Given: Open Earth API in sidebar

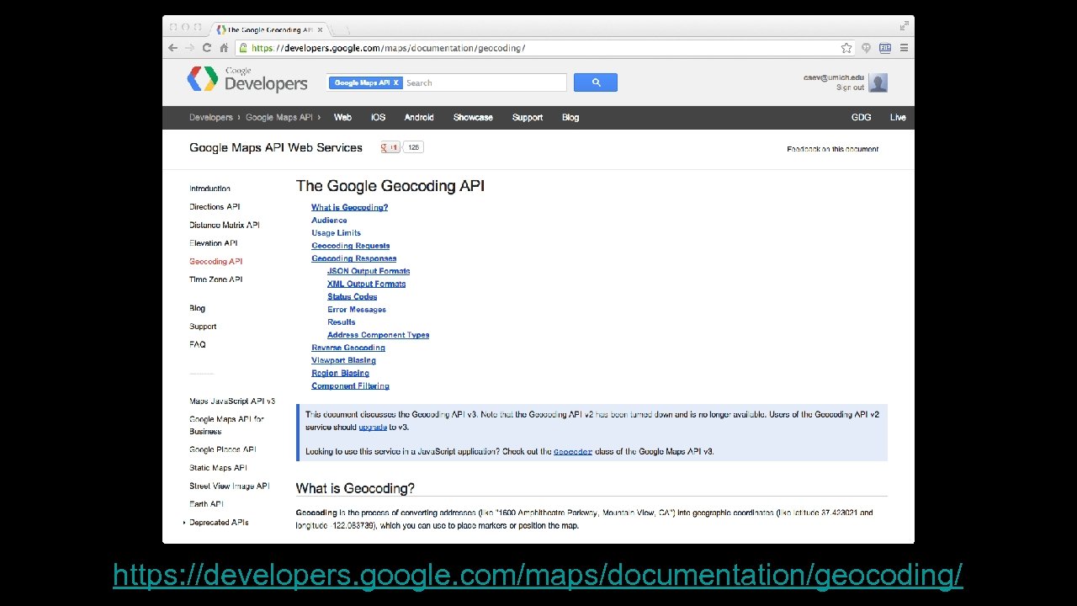Looking at the screenshot, I should [x=206, y=504].
